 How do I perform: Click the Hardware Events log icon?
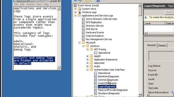tap(83, 32)
